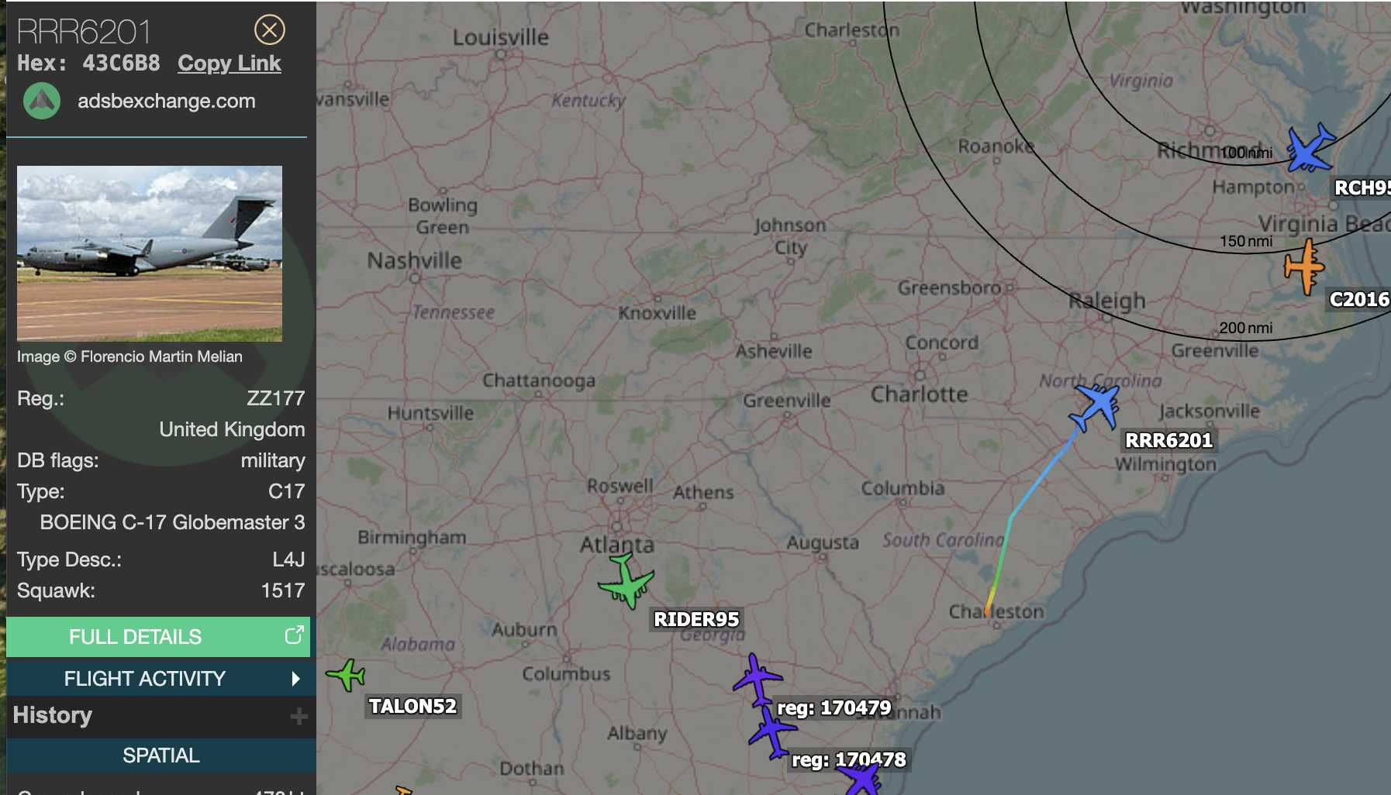The image size is (1391, 795).
Task: Click the adsbexchange.com logo icon
Action: (x=42, y=101)
